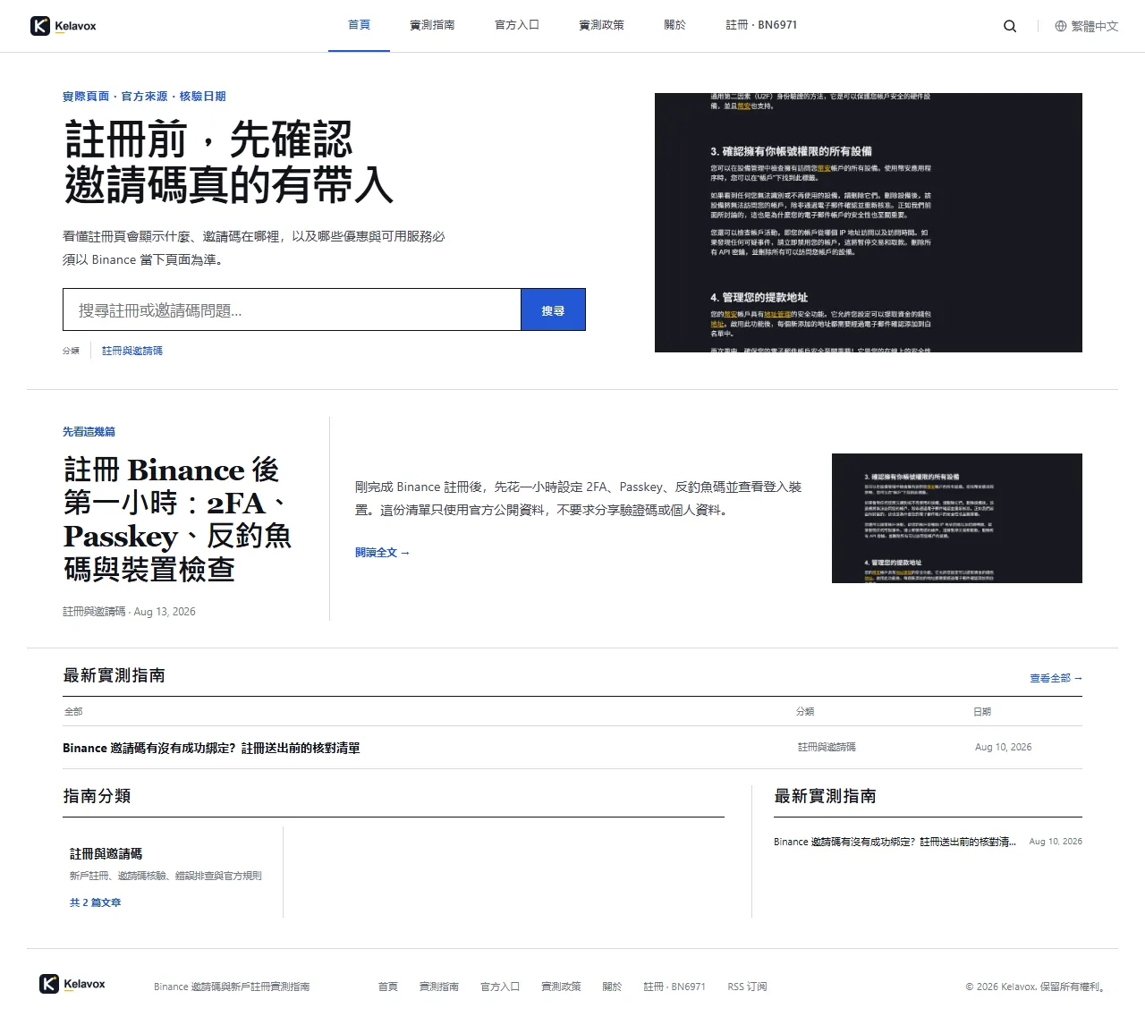The image size is (1145, 1025).
Task: Click 註冊與邀請碼 cell in guide table
Action: [x=827, y=747]
